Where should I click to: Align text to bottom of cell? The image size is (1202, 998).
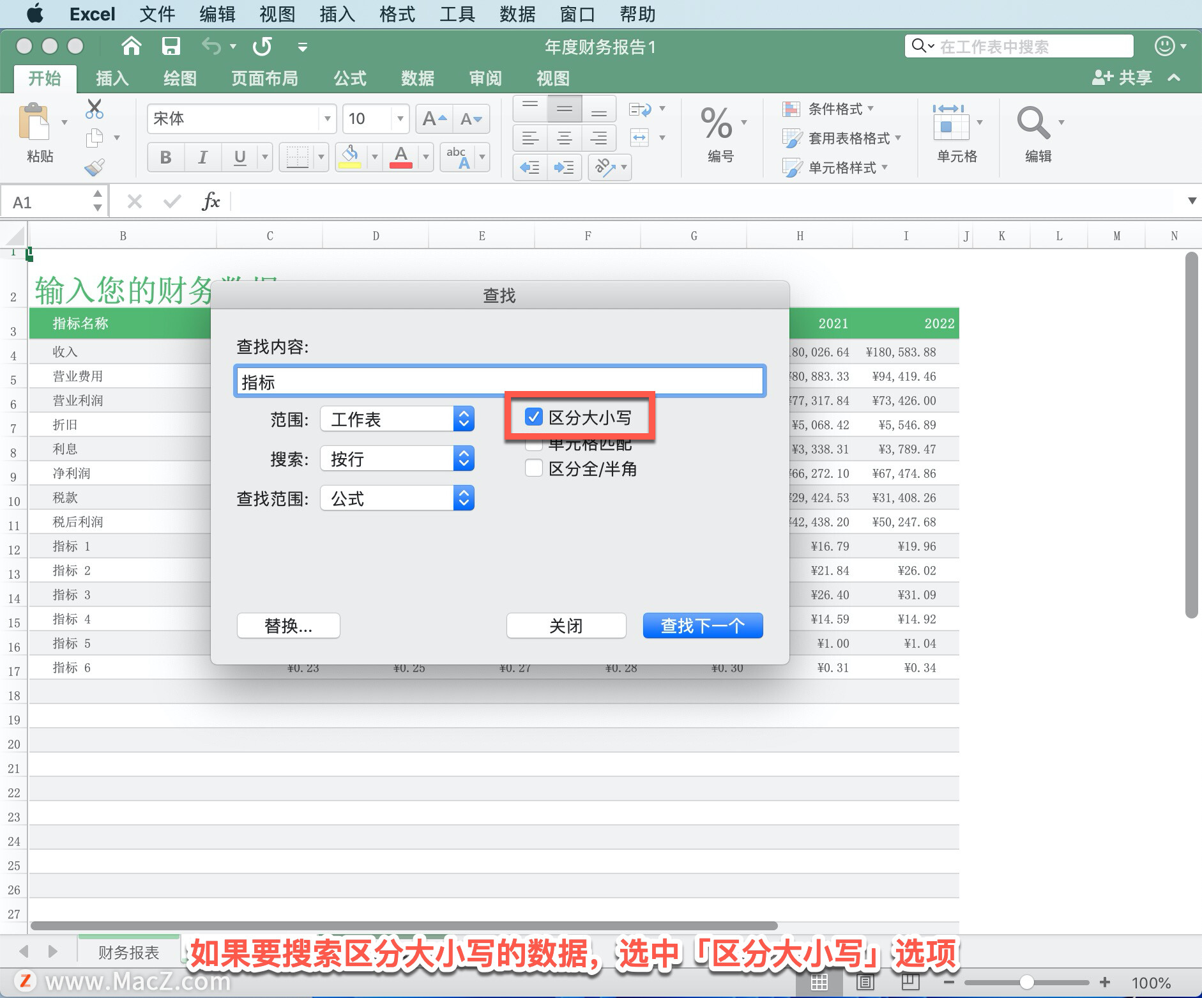pyautogui.click(x=599, y=109)
